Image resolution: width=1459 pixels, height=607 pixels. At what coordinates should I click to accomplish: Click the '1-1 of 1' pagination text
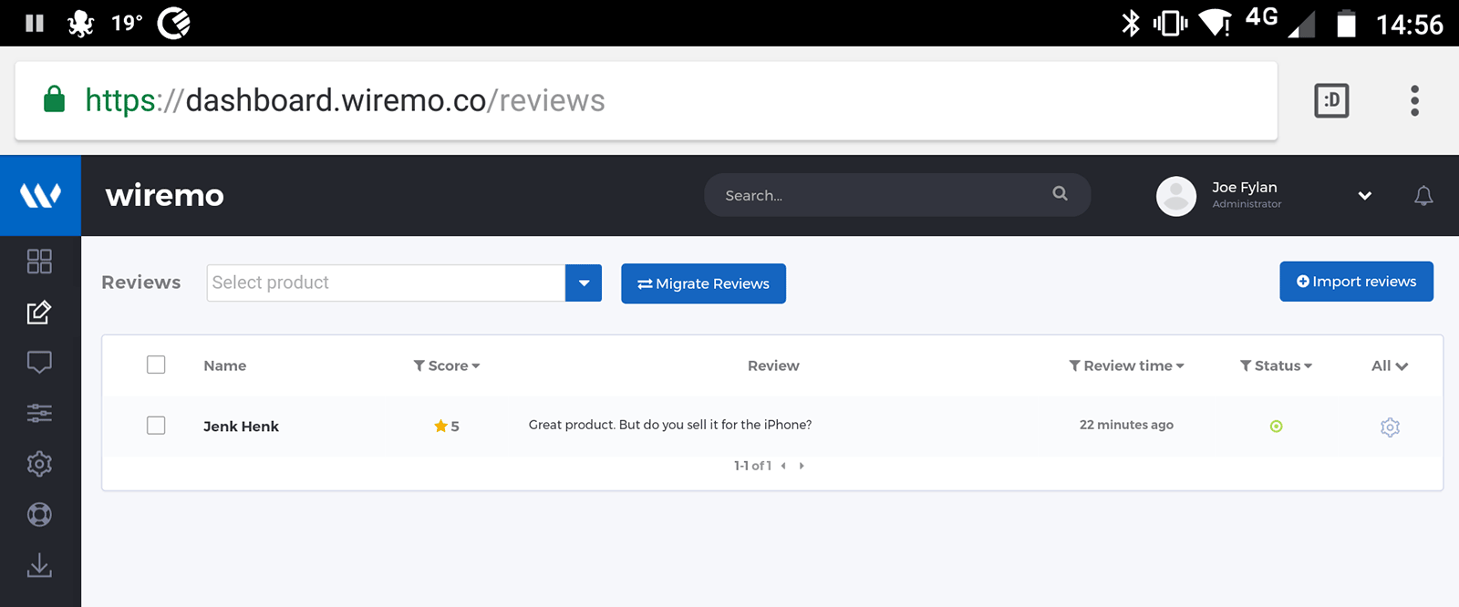click(x=752, y=466)
